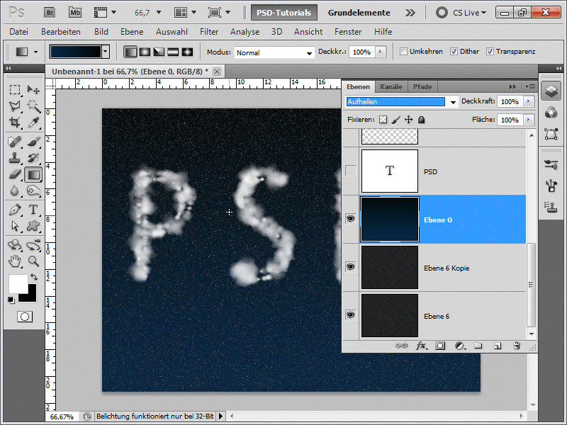Select the Magic Wand tool
Image resolution: width=567 pixels, height=425 pixels.
point(33,106)
